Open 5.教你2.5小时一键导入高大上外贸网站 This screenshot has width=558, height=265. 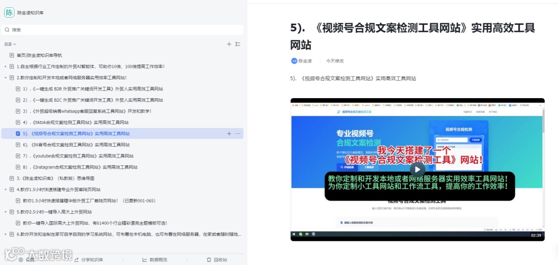54,212
